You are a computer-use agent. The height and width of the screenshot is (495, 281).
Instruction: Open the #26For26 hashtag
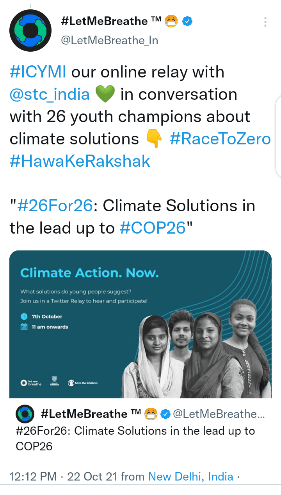click(x=55, y=205)
